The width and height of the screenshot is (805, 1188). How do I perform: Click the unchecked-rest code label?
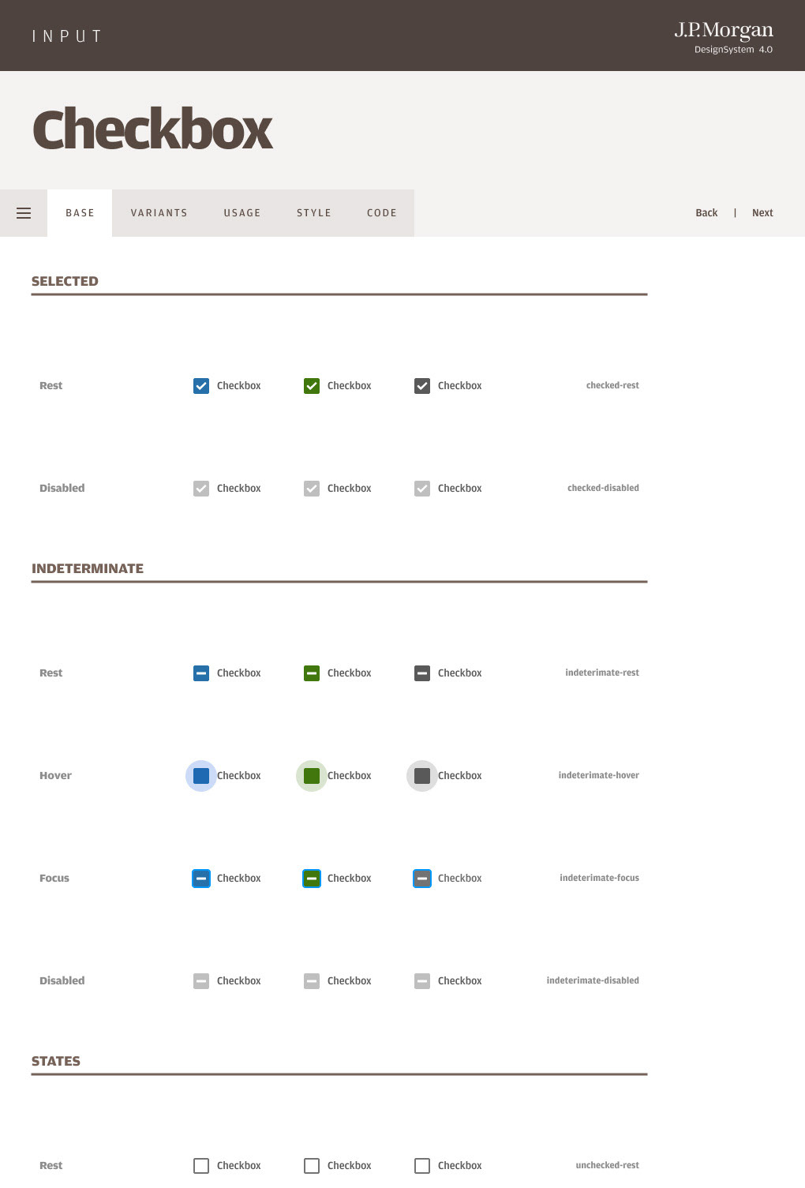pyautogui.click(x=607, y=1165)
